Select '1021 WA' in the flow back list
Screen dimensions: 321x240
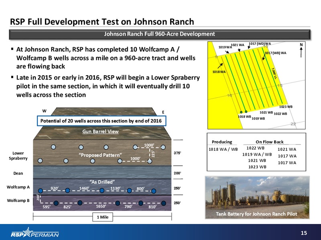(287, 149)
